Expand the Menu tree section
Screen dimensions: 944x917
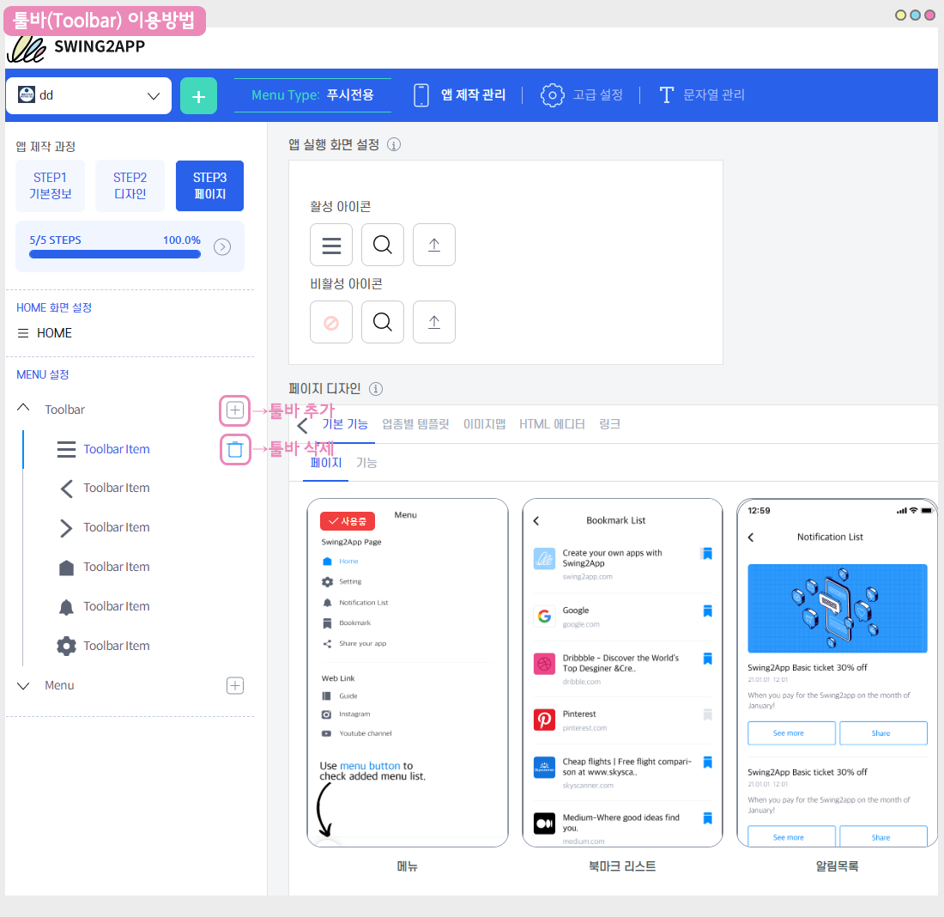24,685
